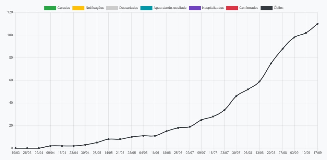The width and height of the screenshot is (327, 160).
Task: Click the purple Hospitalizados color swatch
Action: tap(195, 8)
